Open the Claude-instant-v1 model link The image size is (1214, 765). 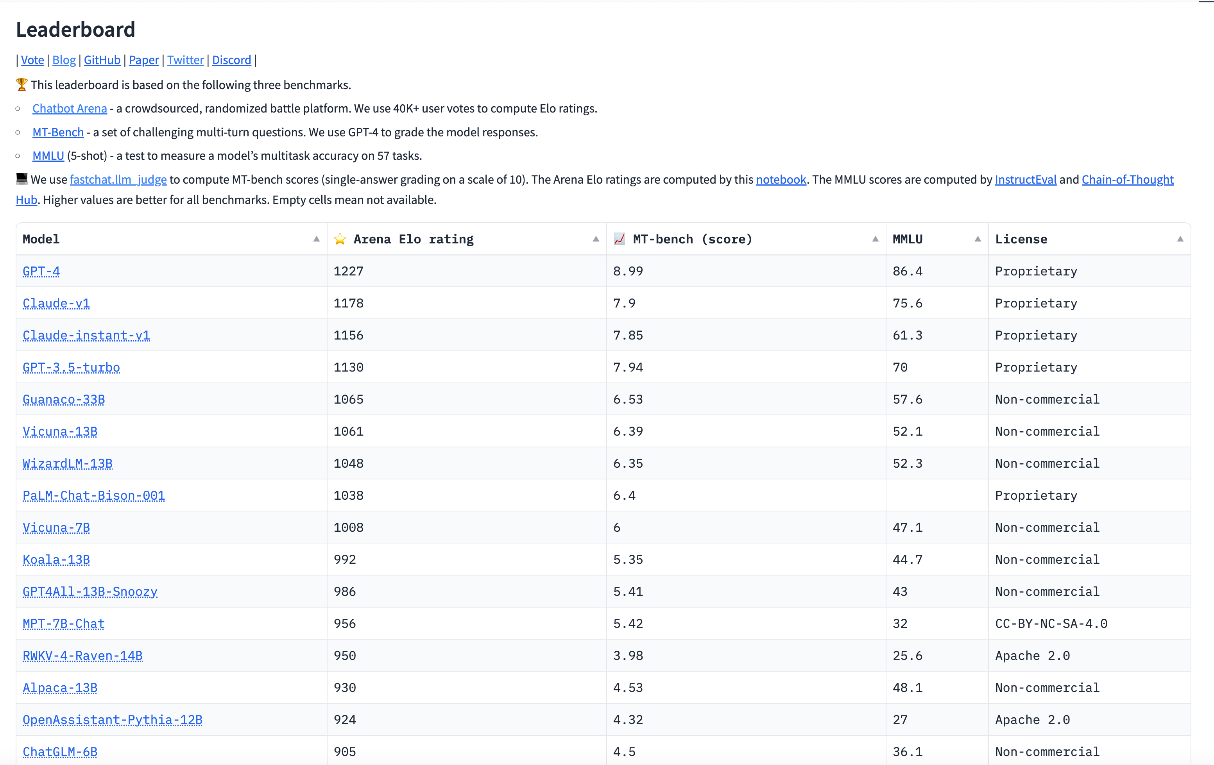point(86,335)
